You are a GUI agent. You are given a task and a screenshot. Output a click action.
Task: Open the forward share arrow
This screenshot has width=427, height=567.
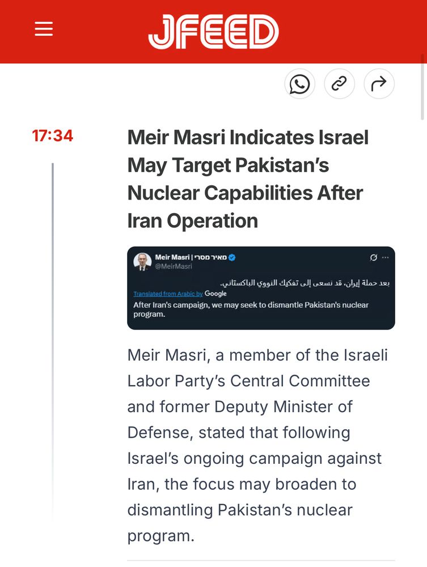tap(379, 83)
